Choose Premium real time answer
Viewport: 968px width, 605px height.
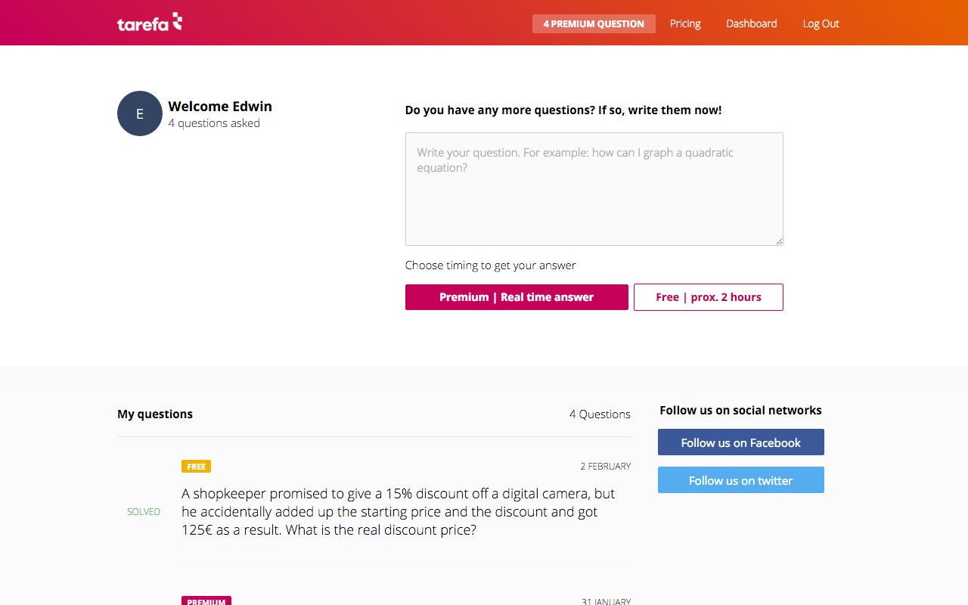pos(517,297)
